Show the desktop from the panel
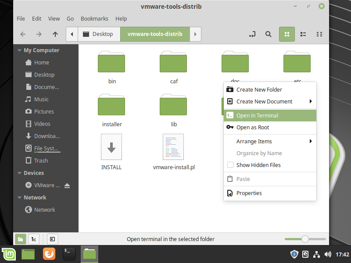This screenshot has width=351, height=263. click(x=28, y=254)
